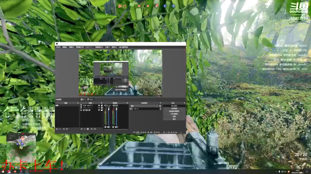Pop out the Controls dock header icon

(184, 103)
